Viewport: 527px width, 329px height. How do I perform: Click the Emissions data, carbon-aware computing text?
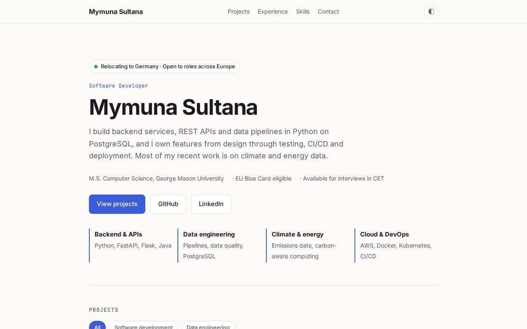[x=304, y=251]
